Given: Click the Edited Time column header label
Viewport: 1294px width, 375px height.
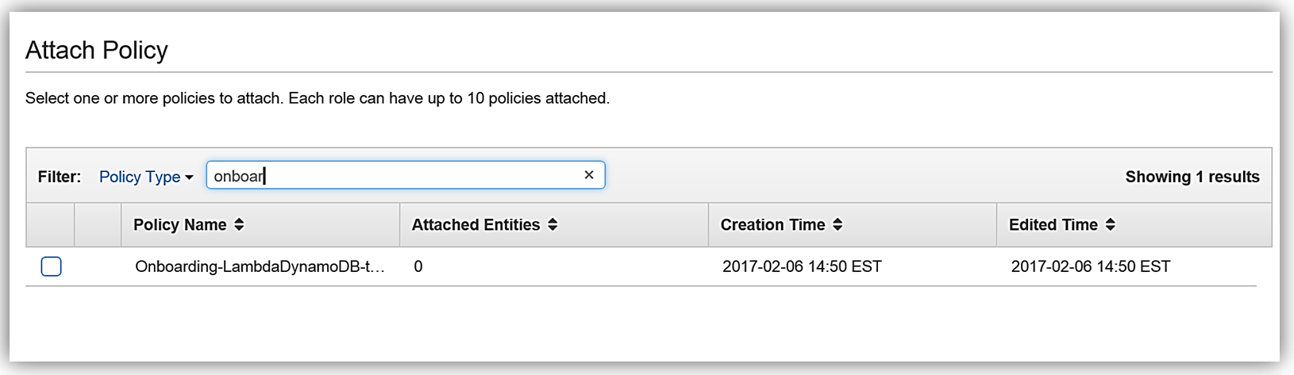Looking at the screenshot, I should click(1053, 225).
